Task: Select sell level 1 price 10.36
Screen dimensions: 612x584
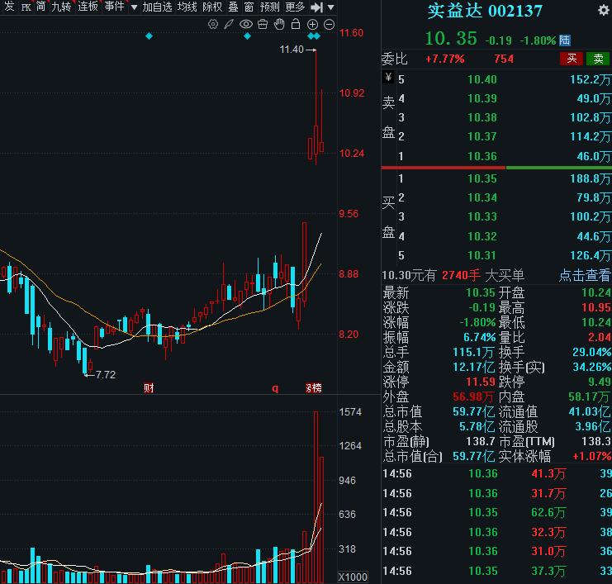Action: pyautogui.click(x=482, y=157)
